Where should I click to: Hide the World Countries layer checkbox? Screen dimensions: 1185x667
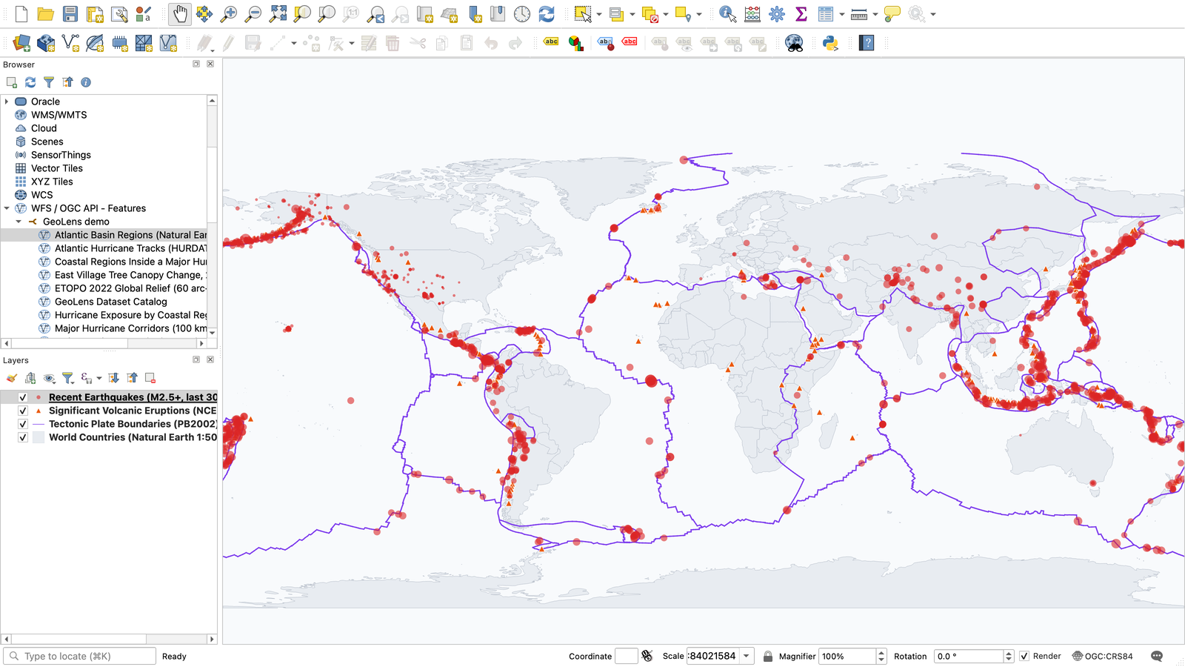[x=23, y=437]
